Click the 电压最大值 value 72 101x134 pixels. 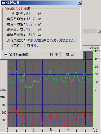click(28, 29)
